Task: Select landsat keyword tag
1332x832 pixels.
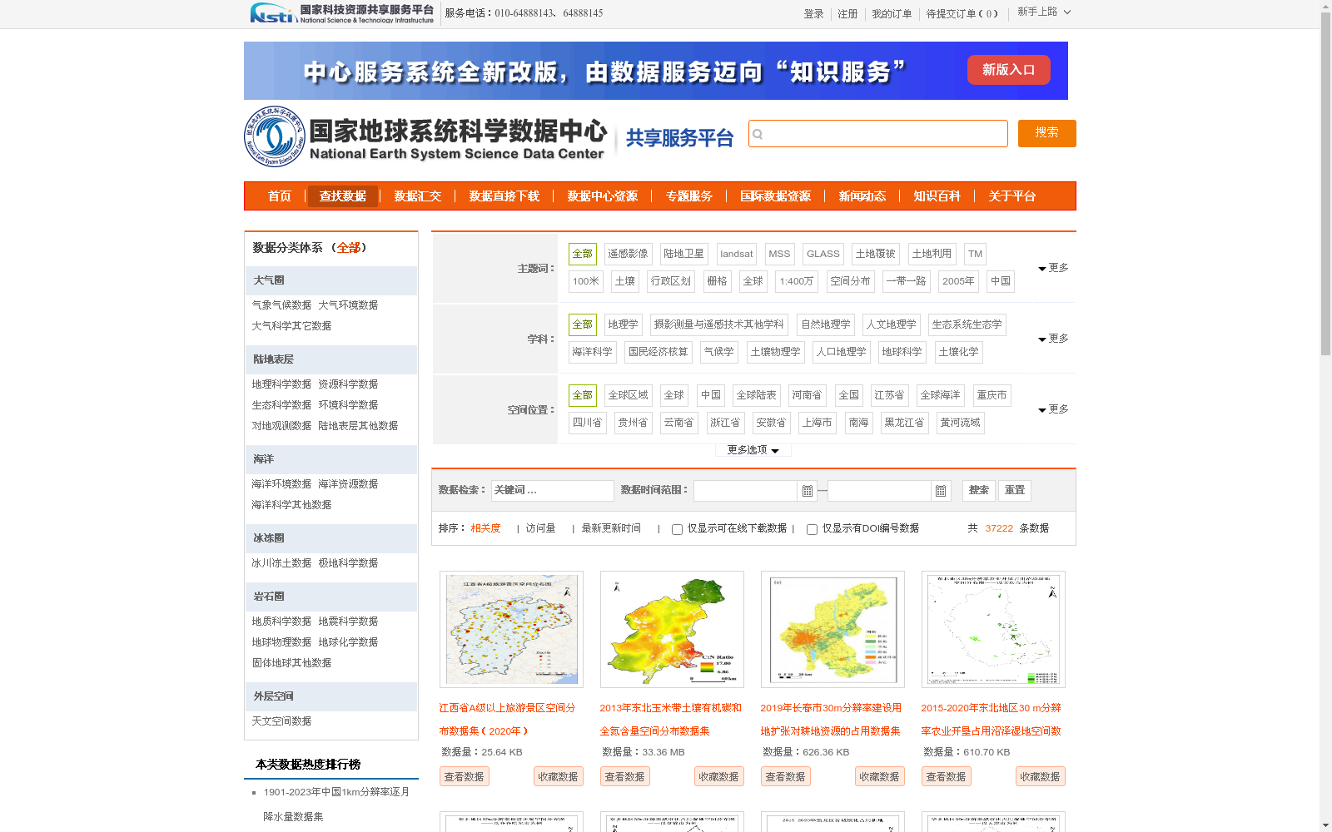Action: tap(737, 254)
